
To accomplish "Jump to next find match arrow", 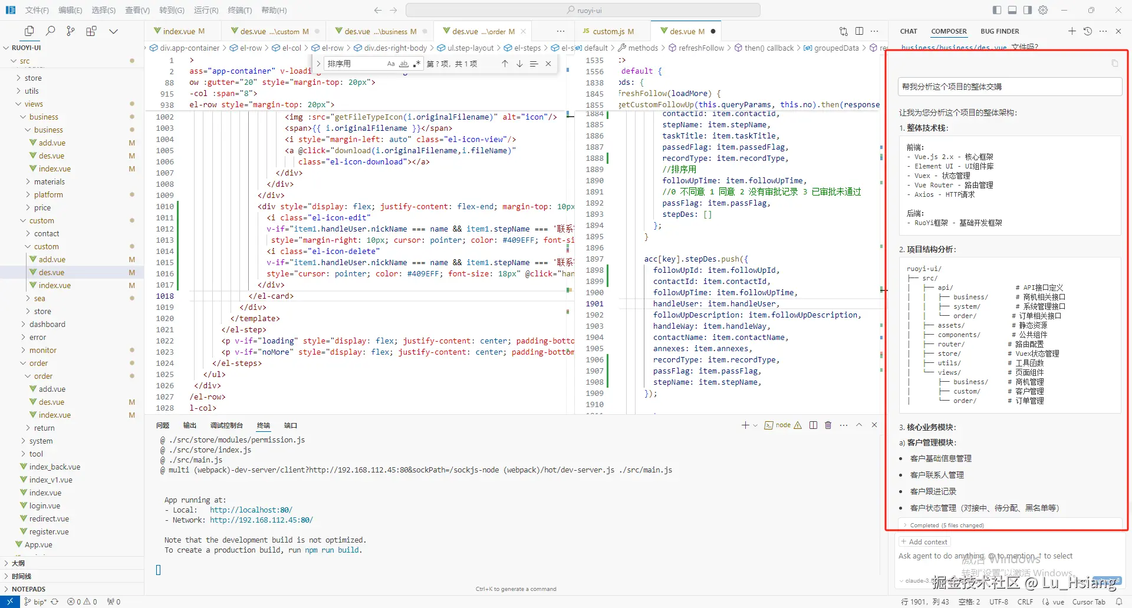I will coord(519,64).
